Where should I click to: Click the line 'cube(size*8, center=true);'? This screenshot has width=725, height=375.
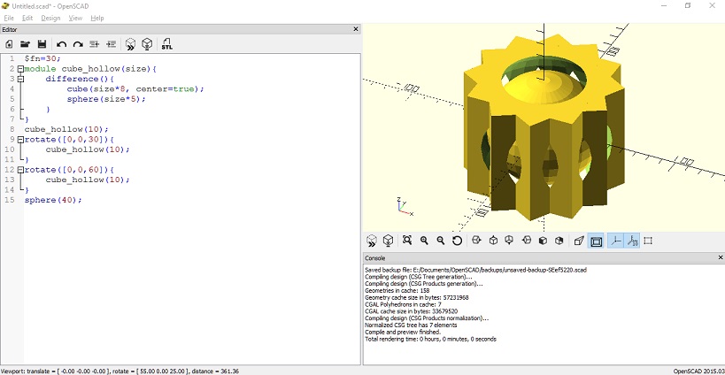tap(135, 89)
